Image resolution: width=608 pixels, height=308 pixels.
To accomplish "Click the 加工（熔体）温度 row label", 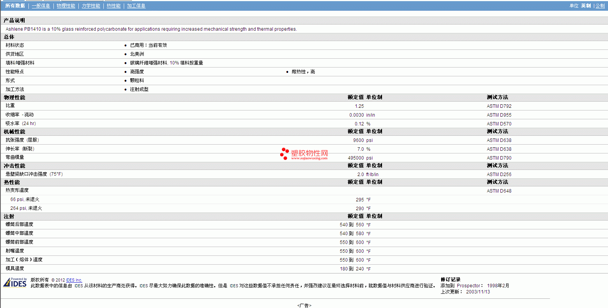I will [24, 260].
